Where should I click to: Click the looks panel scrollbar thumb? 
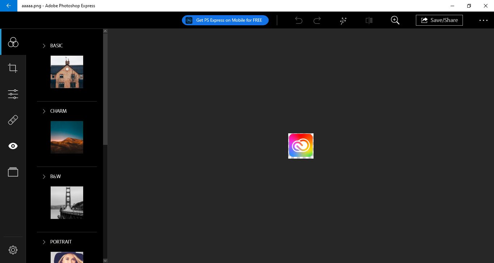pyautogui.click(x=105, y=89)
